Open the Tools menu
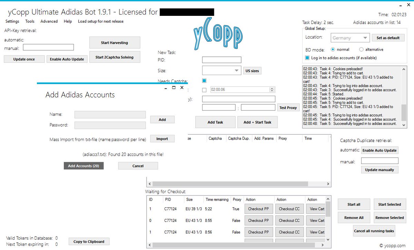Viewport: 414px width, 250px height. (x=30, y=21)
